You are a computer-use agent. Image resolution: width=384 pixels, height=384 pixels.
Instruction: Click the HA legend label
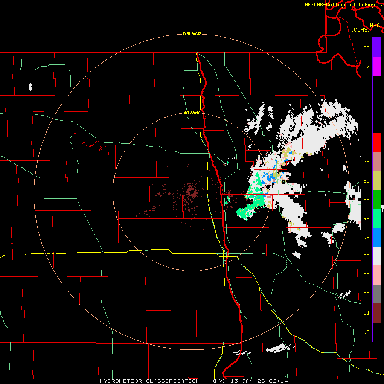click(x=366, y=143)
